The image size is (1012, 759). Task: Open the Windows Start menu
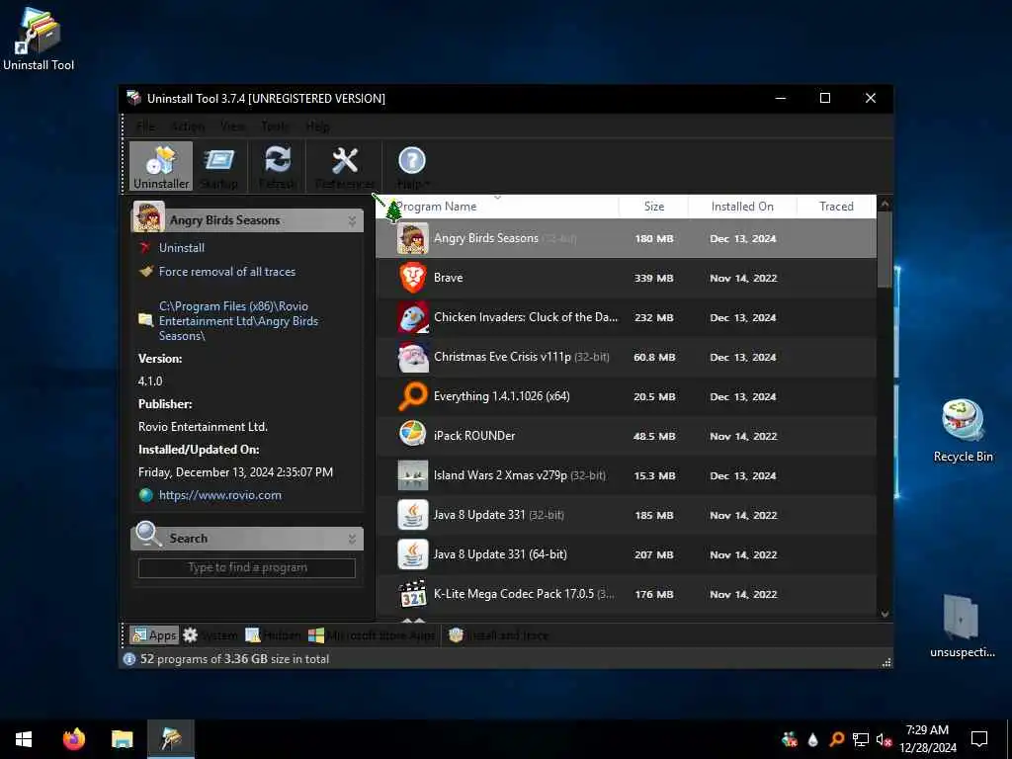coord(24,739)
